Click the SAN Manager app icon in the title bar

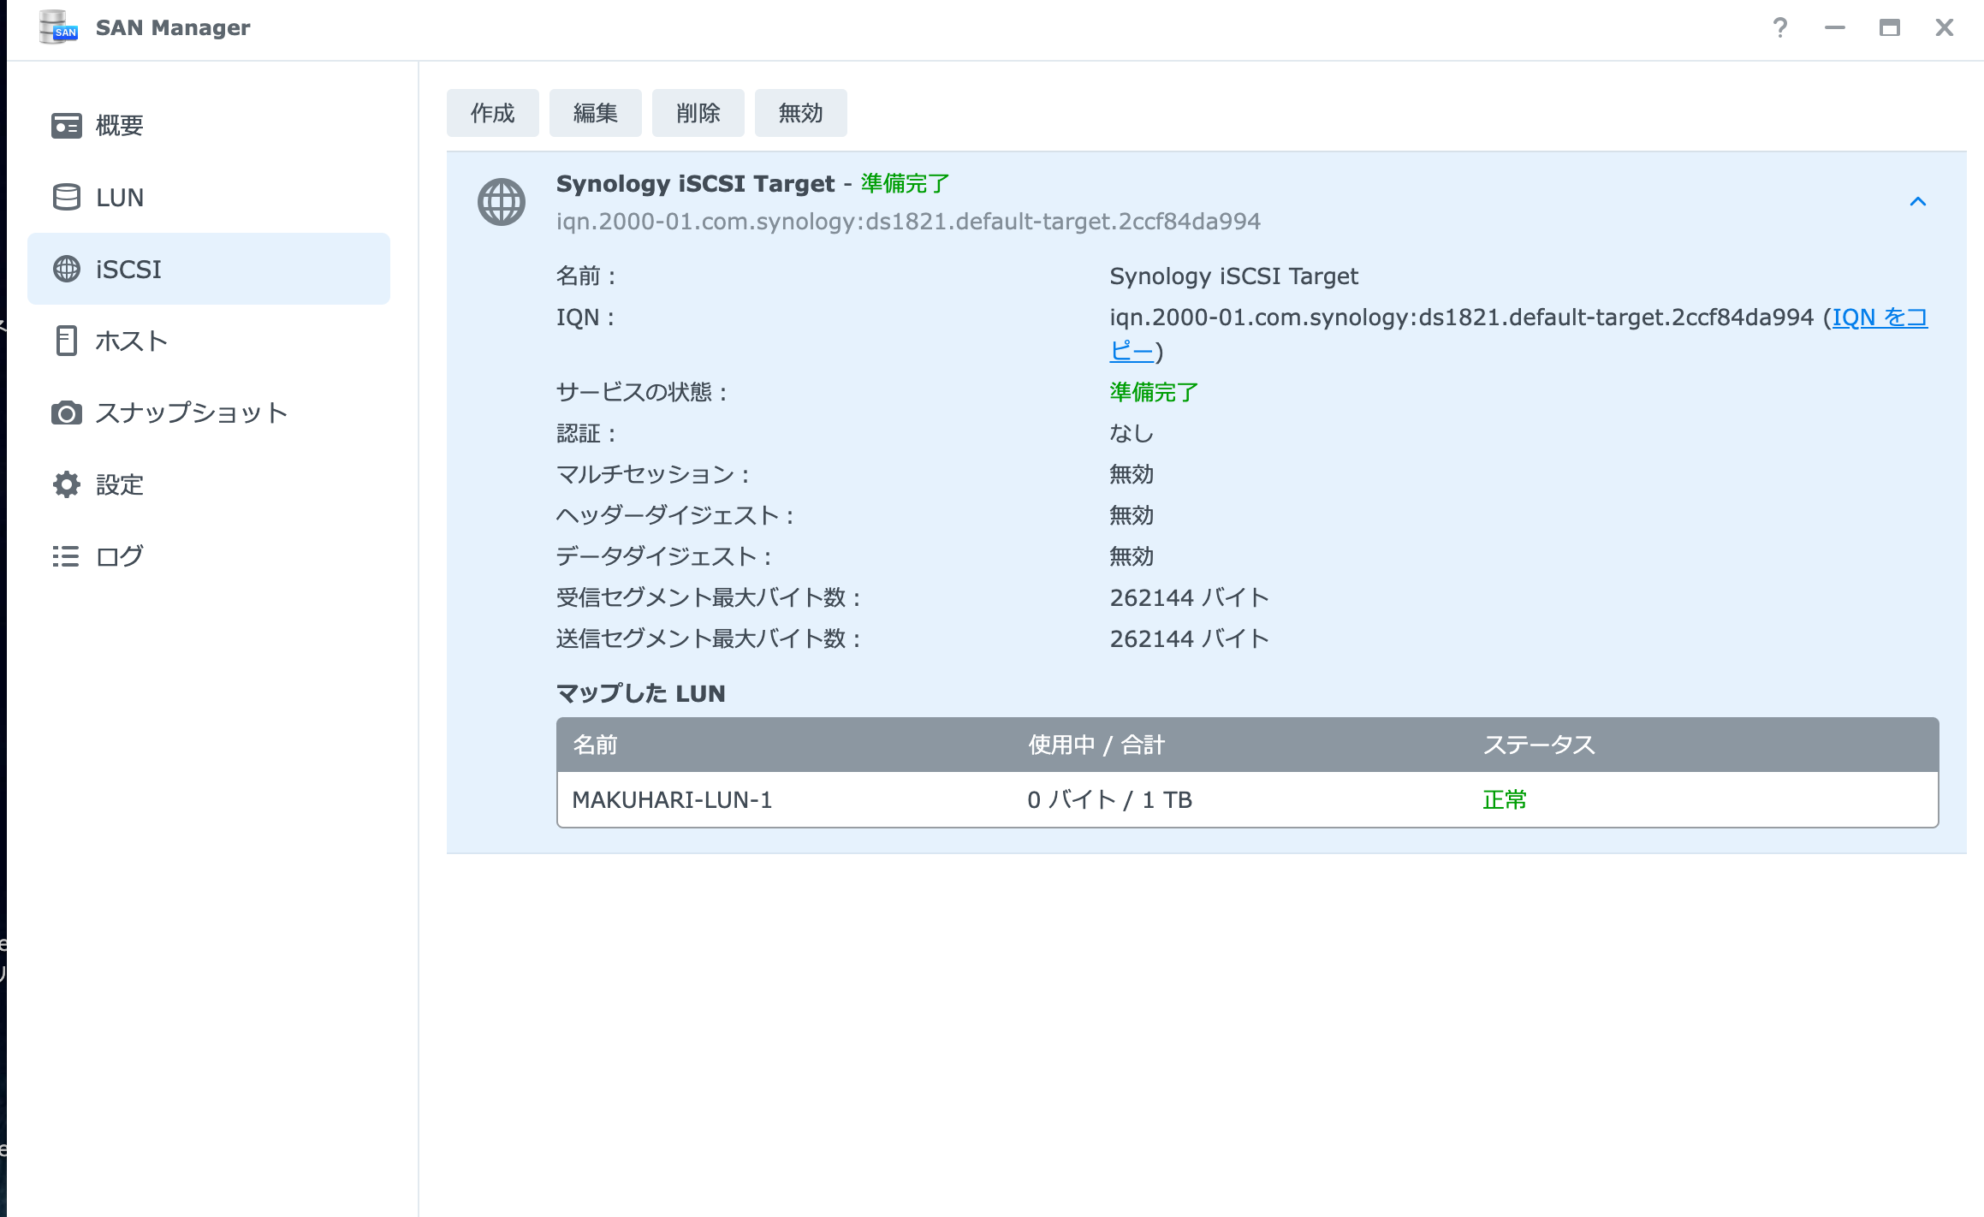coord(58,27)
